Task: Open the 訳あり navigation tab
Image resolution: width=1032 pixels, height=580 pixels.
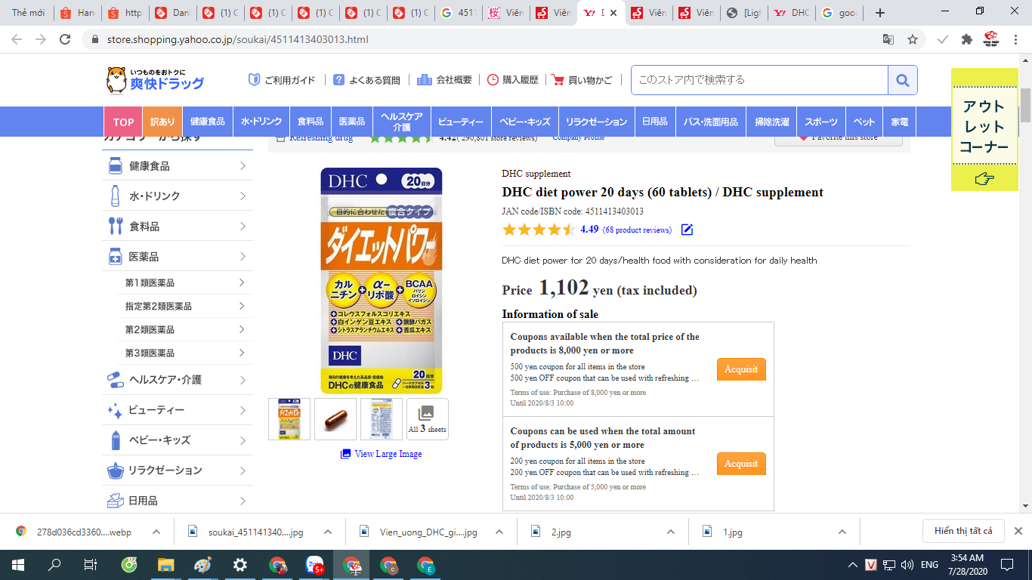Action: [162, 122]
